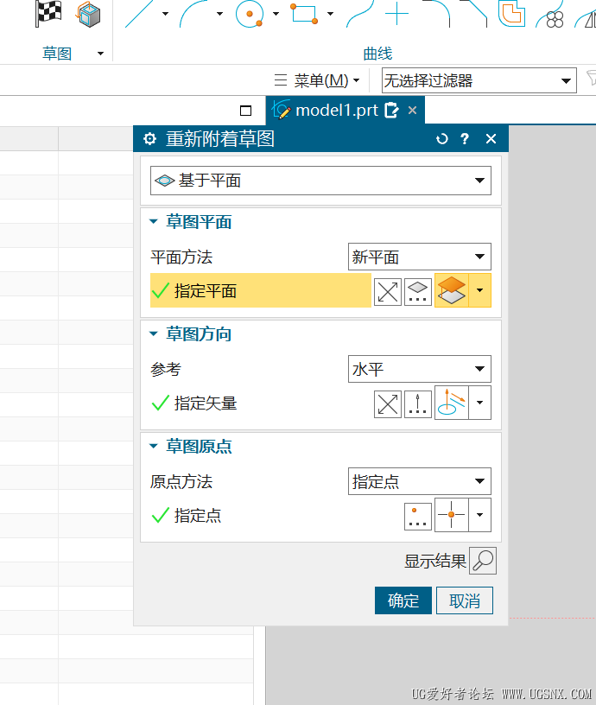Open the vector type dropdown arrow

(x=479, y=403)
